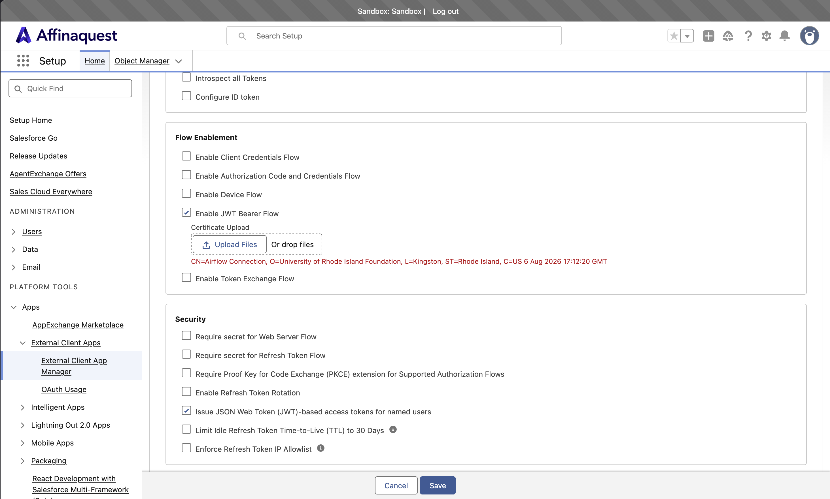Open the App Launcher dots grid
Viewport: 830px width, 499px height.
coord(23,61)
